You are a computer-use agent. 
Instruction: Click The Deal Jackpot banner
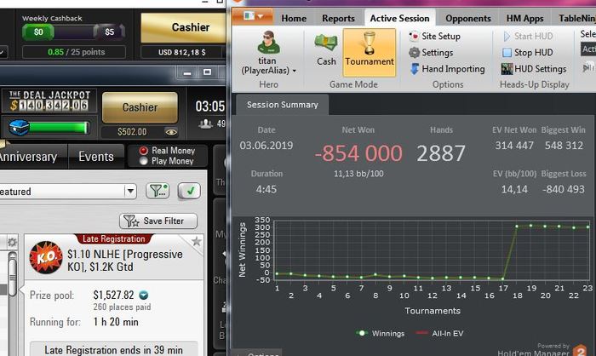tap(49, 100)
